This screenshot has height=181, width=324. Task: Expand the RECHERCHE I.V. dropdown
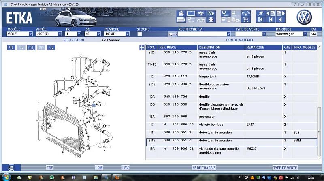pyautogui.click(x=228, y=34)
